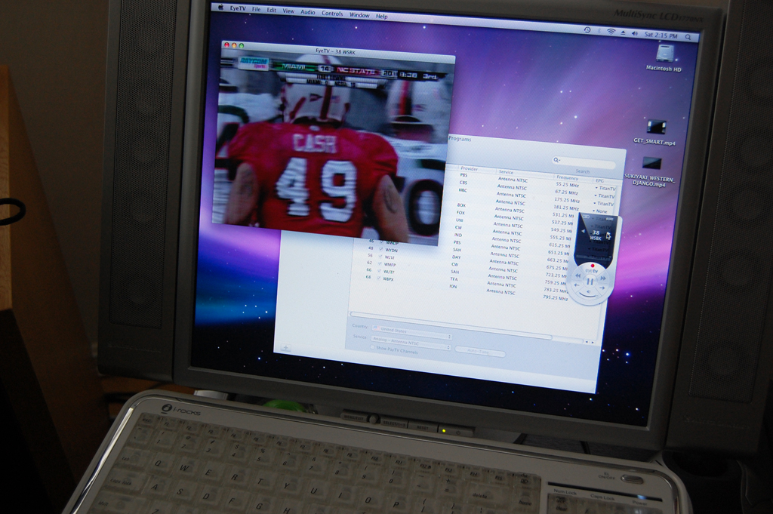773x514 pixels.
Task: Select the 795.25 MHz frequency cell
Action: 555,297
